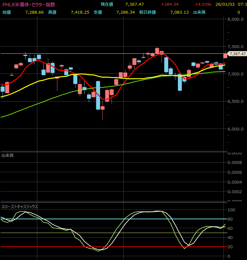Image resolution: width=247 pixels, height=260 pixels.
Task: Click the PHLX半導体・セクター指数 chart title
Action: 29,4
